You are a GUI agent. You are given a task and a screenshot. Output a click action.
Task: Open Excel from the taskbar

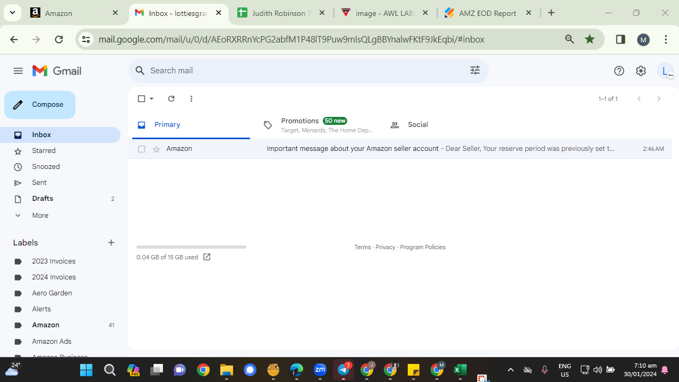[460, 370]
